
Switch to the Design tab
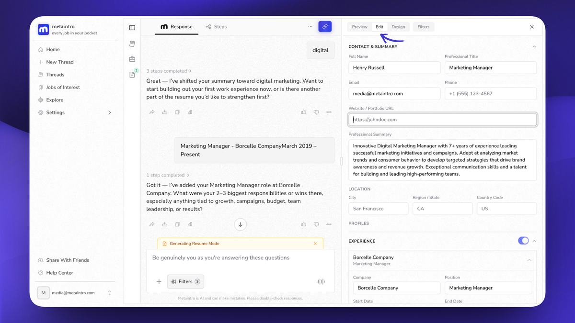point(398,27)
